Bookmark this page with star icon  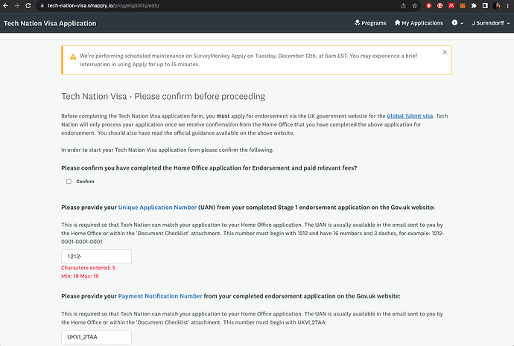pos(415,5)
